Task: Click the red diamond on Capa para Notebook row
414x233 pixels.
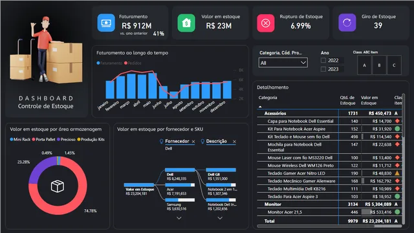Action: tap(397, 121)
